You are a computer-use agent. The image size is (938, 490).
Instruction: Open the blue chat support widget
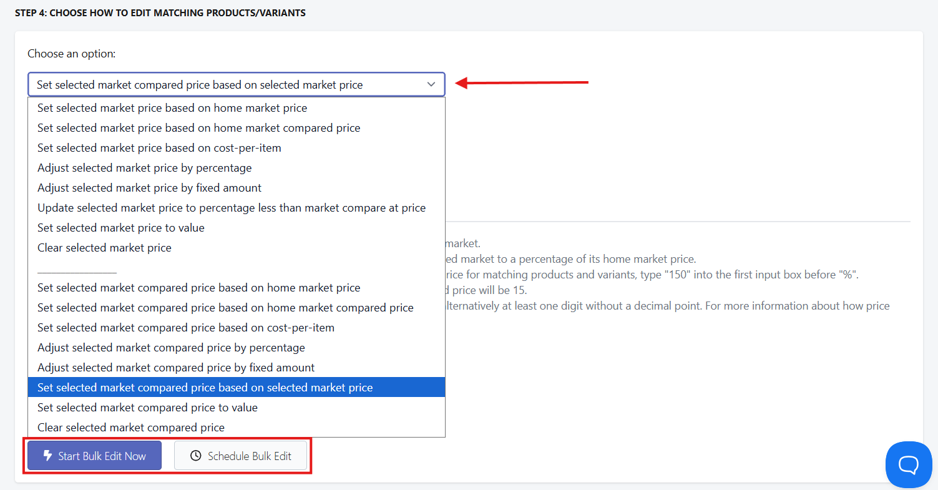pos(909,464)
